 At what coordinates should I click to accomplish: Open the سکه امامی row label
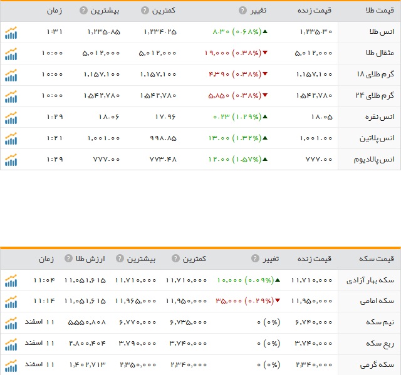tap(377, 301)
